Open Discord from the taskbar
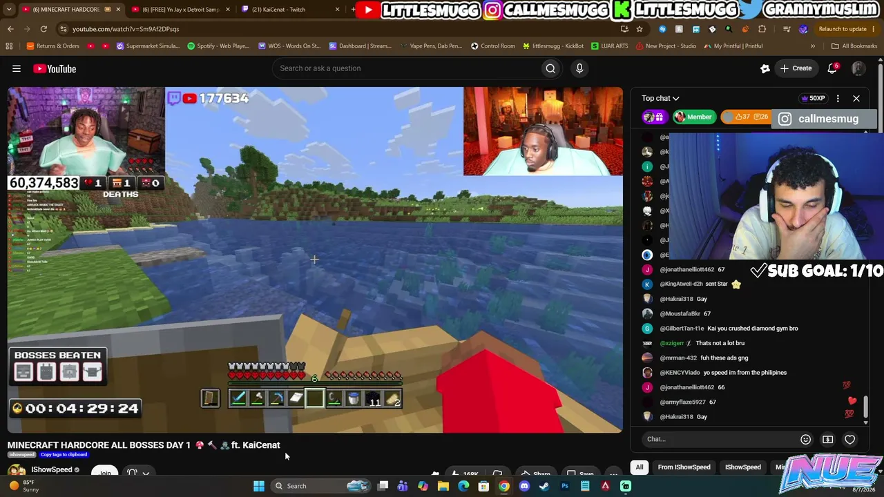 (524, 486)
